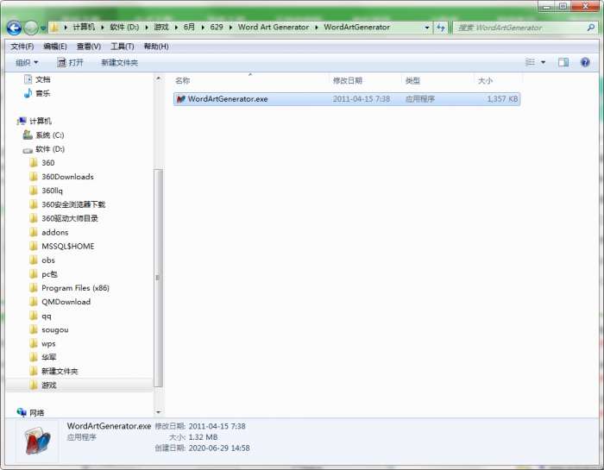Open the sougou folder
604x470 pixels.
point(54,330)
